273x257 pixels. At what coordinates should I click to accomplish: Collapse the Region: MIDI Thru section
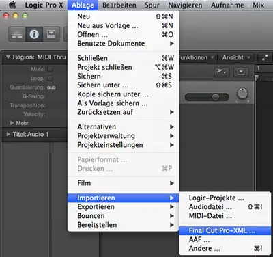pos(8,57)
